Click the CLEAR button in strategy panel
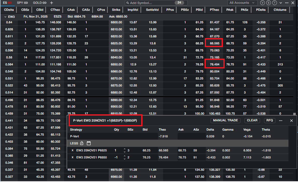 tap(252, 120)
